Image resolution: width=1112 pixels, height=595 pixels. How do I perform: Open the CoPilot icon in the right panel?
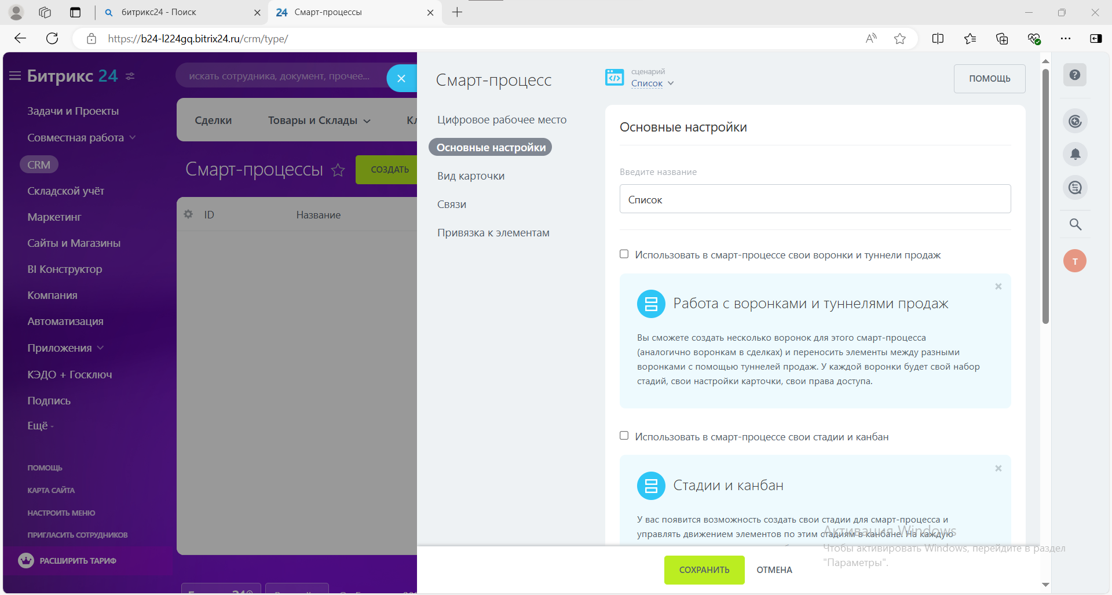pyautogui.click(x=1075, y=121)
